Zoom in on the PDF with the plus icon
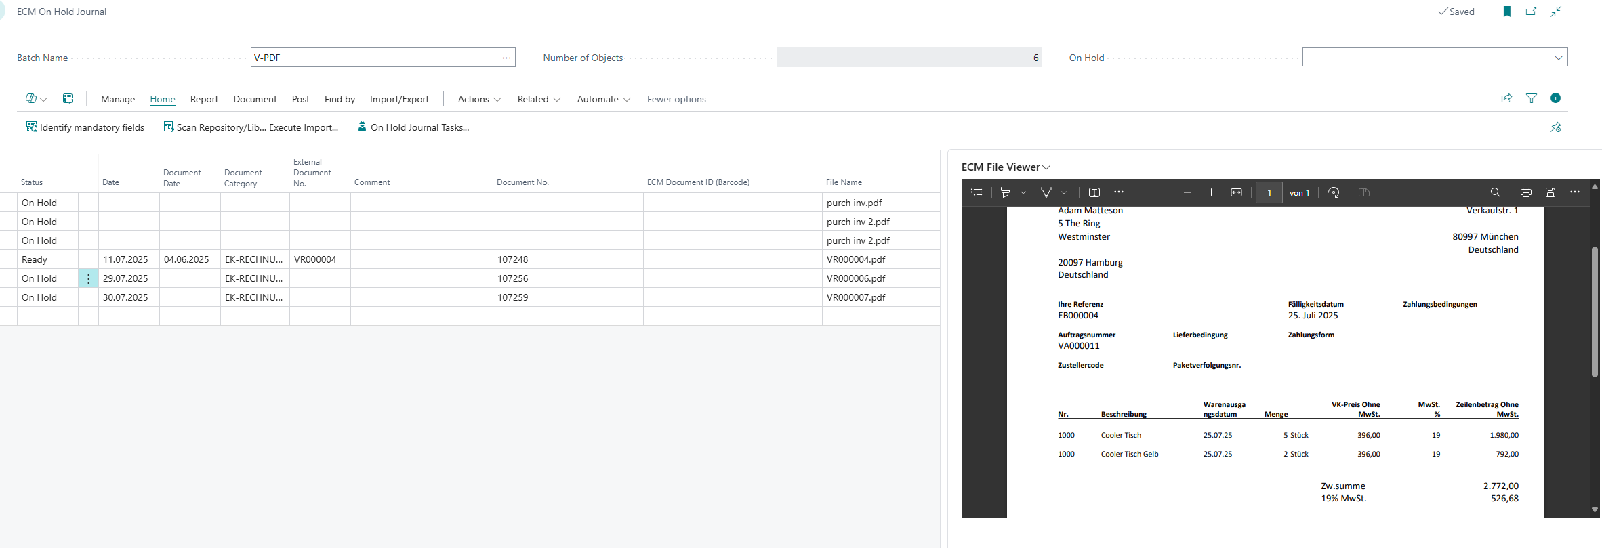1602x548 pixels. click(1211, 192)
